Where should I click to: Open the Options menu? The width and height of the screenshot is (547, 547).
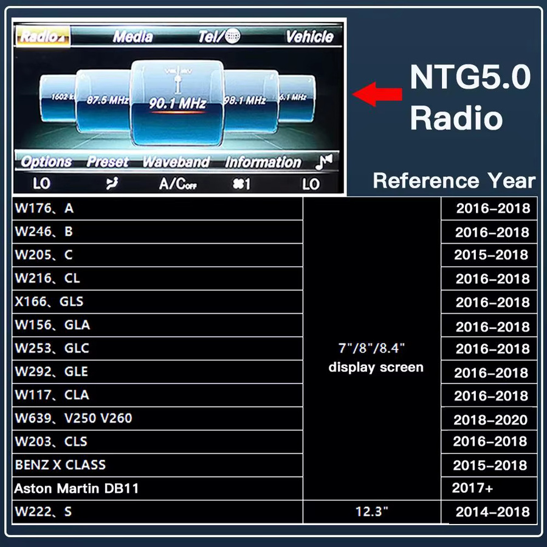46,162
